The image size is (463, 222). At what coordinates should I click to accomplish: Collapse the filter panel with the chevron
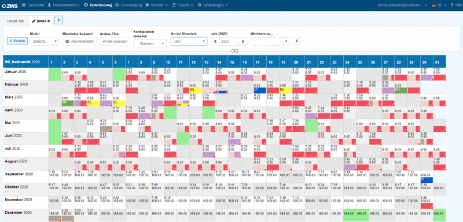234,51
